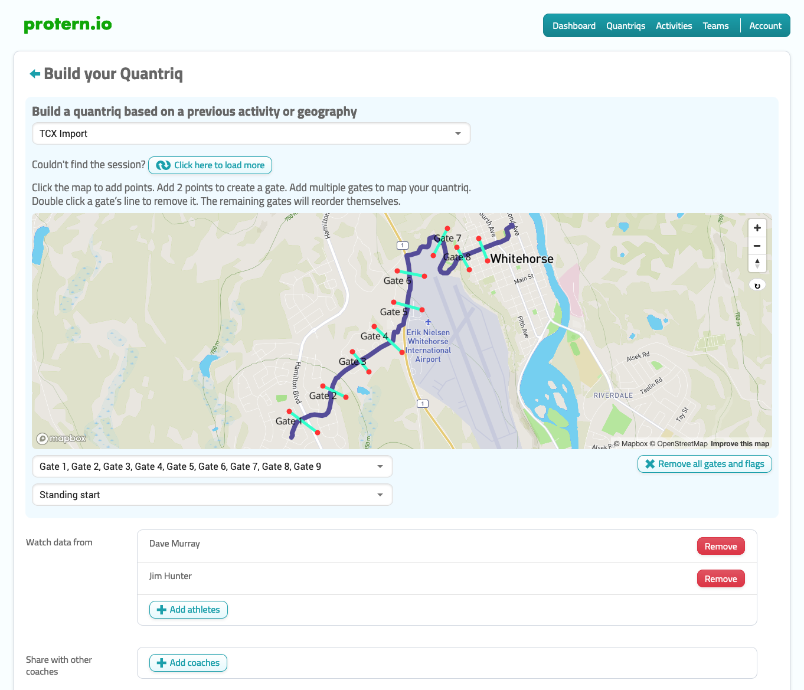Open the Standing start dropdown
Image resolution: width=804 pixels, height=690 pixels.
[212, 495]
